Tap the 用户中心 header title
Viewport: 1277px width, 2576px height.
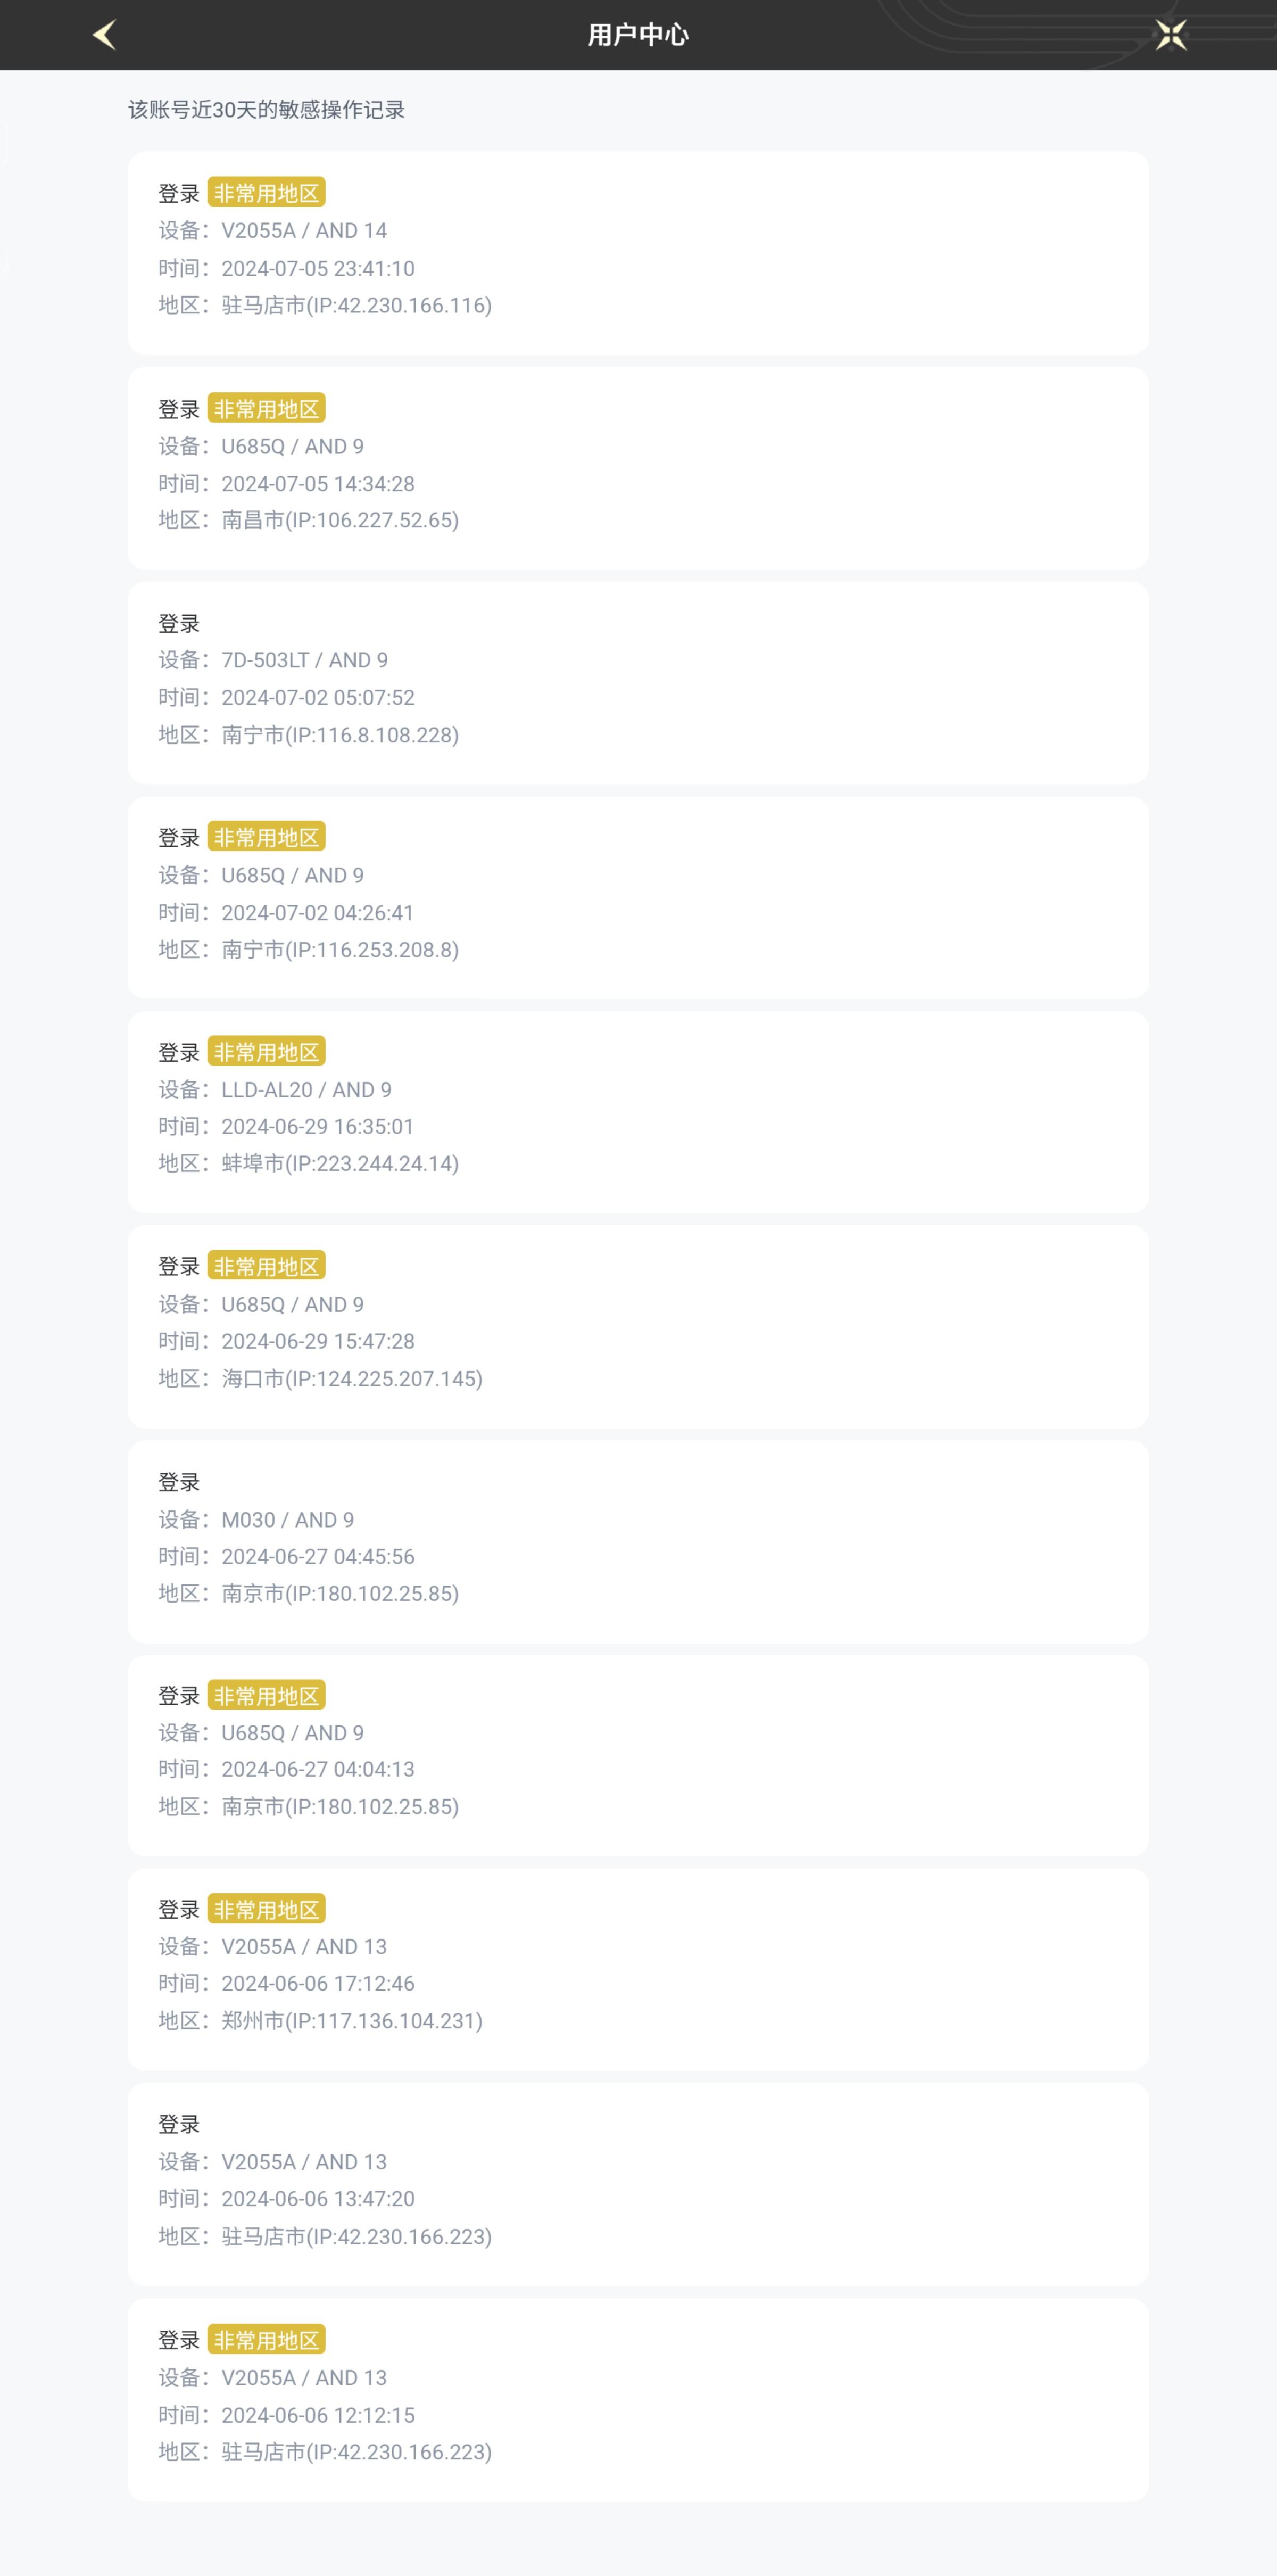[x=638, y=35]
